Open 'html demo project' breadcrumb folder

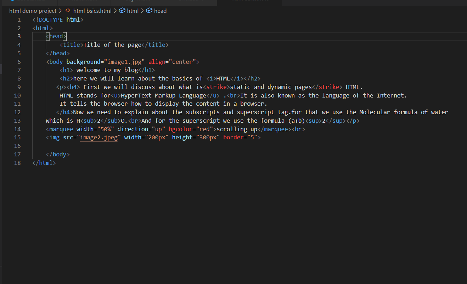click(x=33, y=11)
